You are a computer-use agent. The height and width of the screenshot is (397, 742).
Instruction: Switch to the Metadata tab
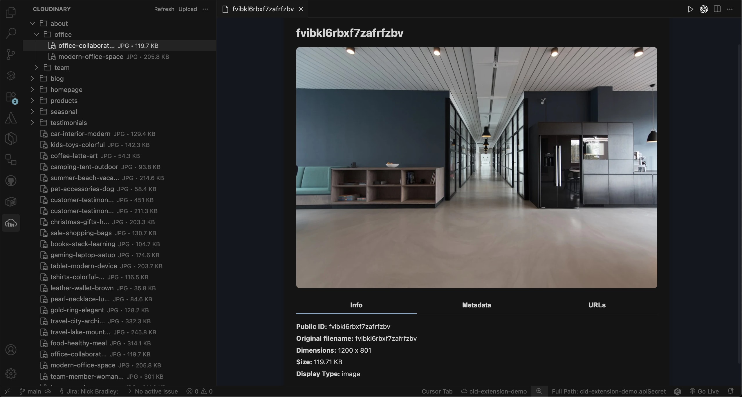pyautogui.click(x=476, y=305)
